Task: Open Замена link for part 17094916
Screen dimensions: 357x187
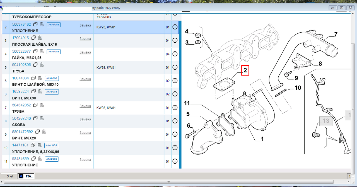Action: pyautogui.click(x=85, y=39)
